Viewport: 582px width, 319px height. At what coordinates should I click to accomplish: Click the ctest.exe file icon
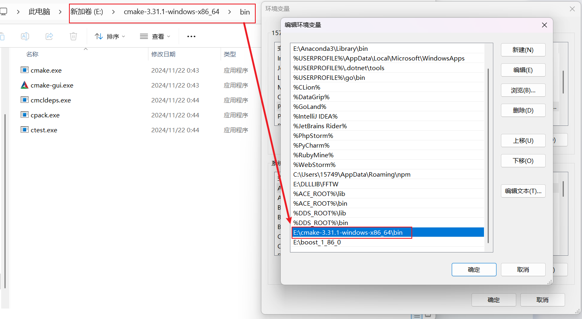click(x=25, y=130)
